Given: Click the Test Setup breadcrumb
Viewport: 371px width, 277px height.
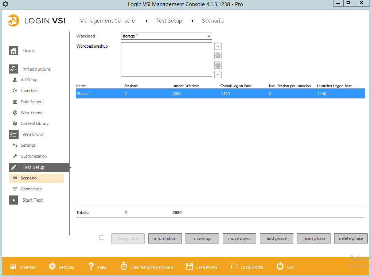Looking at the screenshot, I should click(x=169, y=20).
